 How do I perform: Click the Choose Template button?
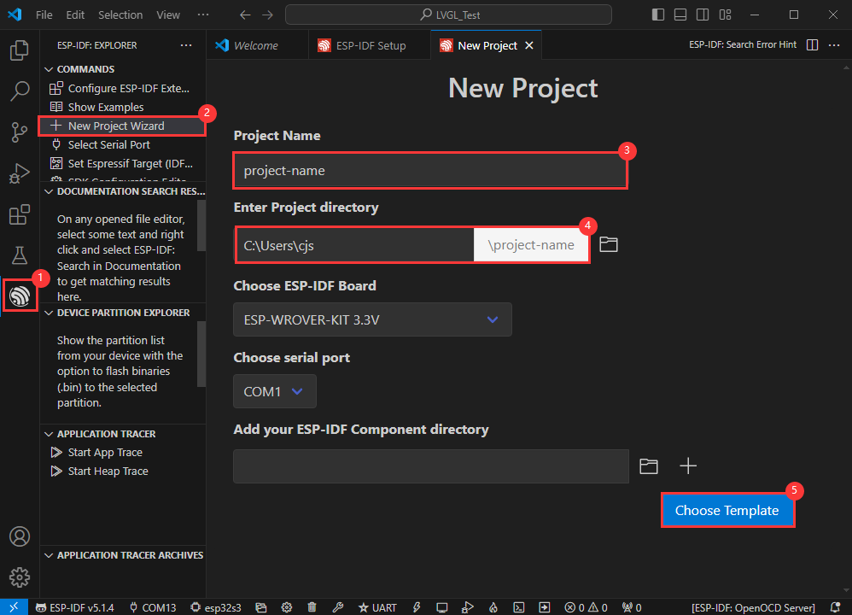pyautogui.click(x=727, y=511)
